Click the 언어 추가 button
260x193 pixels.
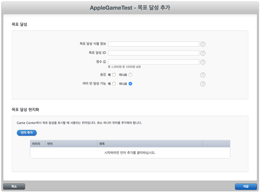[x=27, y=133]
